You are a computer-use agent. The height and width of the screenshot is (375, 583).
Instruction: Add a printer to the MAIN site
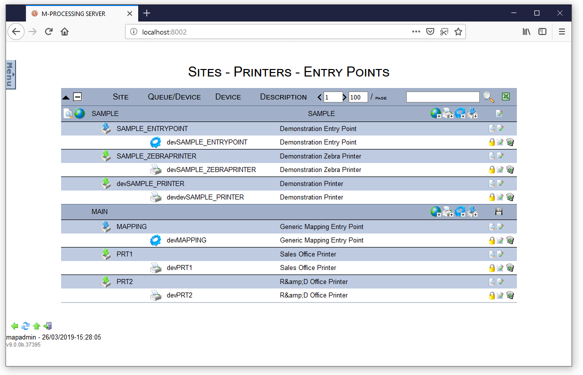448,211
